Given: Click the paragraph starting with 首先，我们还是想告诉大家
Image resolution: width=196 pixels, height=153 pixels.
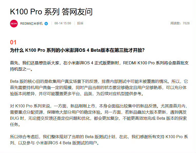Looking at the screenshot, I should point(99,66).
